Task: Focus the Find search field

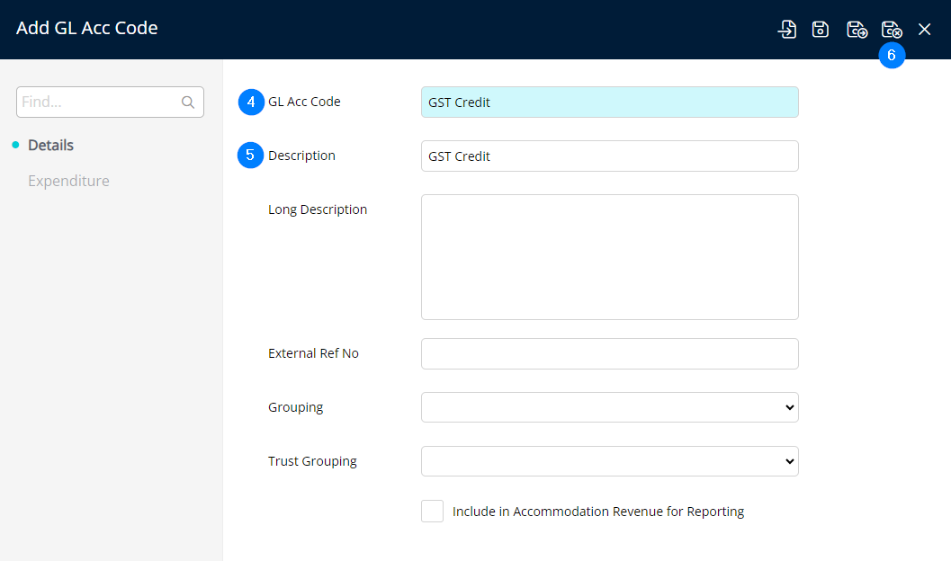Action: tap(97, 102)
